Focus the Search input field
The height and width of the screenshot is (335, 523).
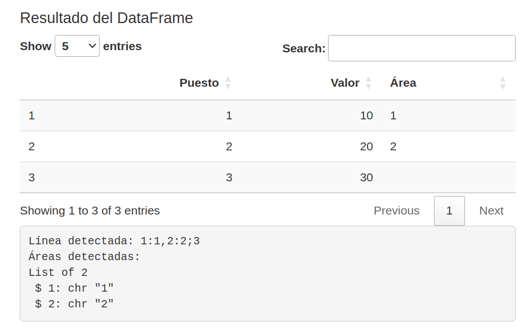422,48
